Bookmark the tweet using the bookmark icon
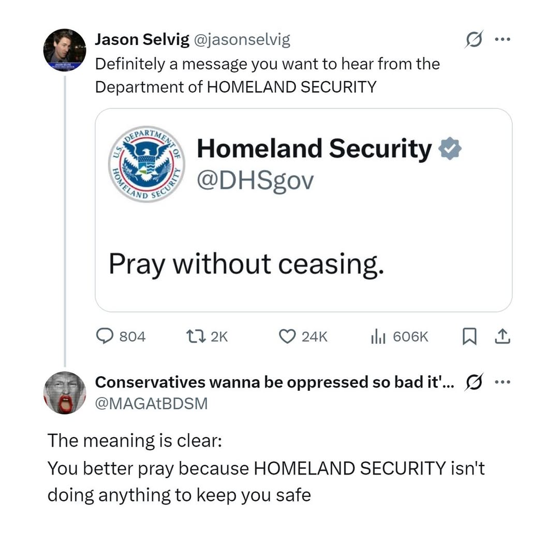Viewport: 559px width, 533px height. 470,336
